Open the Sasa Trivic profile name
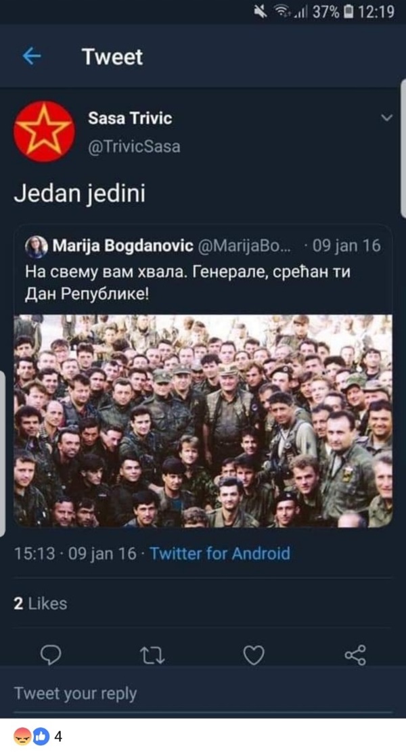 click(x=129, y=118)
